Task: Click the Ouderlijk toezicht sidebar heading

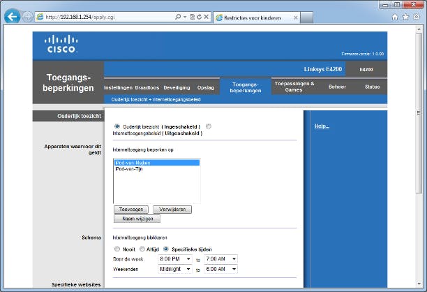Action: coord(79,116)
